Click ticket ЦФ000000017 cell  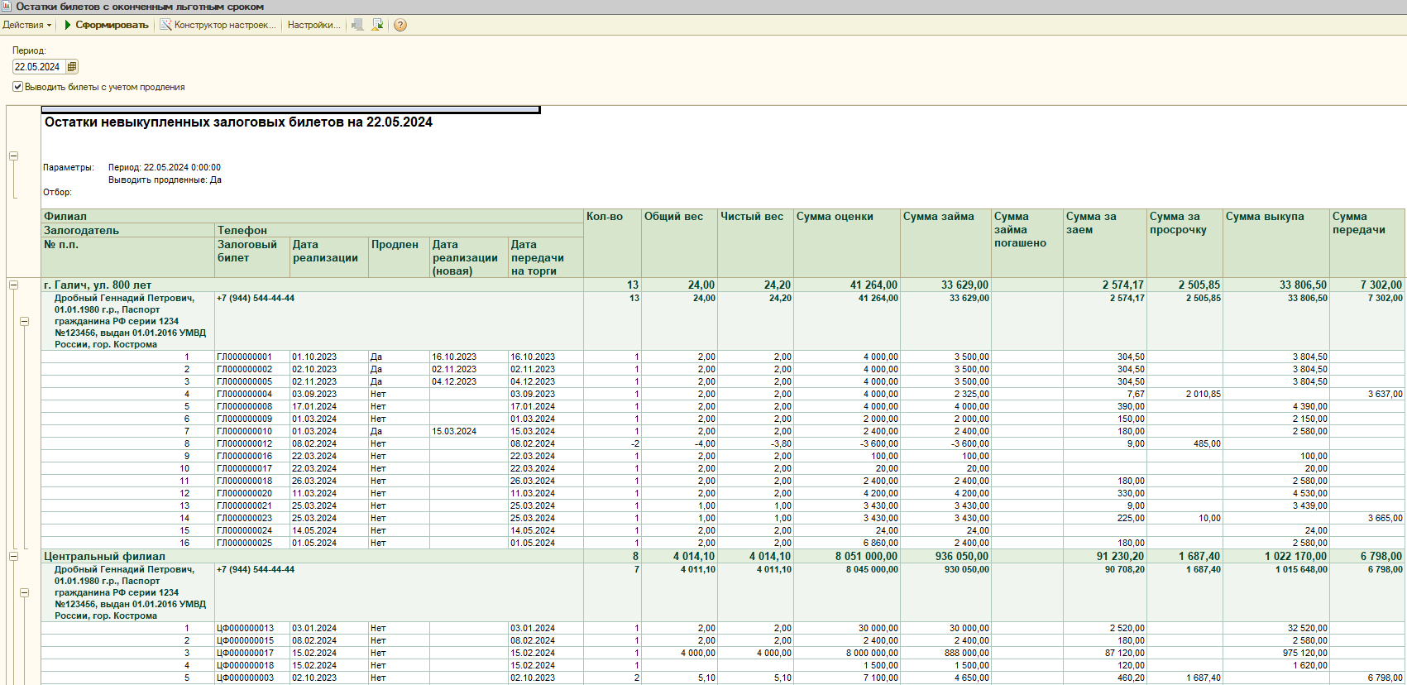pyautogui.click(x=252, y=653)
